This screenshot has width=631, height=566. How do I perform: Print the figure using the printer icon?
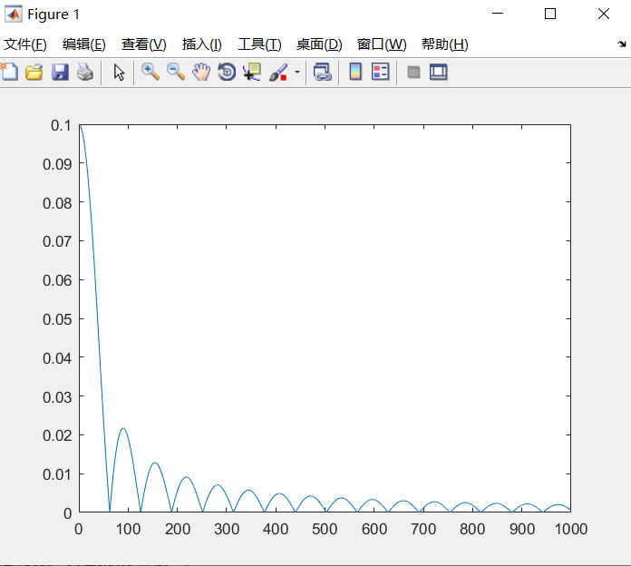[x=85, y=73]
